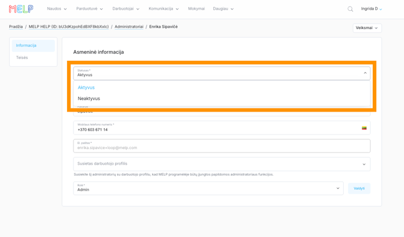The height and width of the screenshot is (237, 404).
Task: Click the Asmeninė informacija heading
Action: 98,52
